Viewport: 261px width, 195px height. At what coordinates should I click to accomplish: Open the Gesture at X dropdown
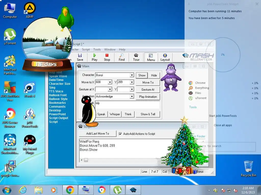tap(110, 89)
